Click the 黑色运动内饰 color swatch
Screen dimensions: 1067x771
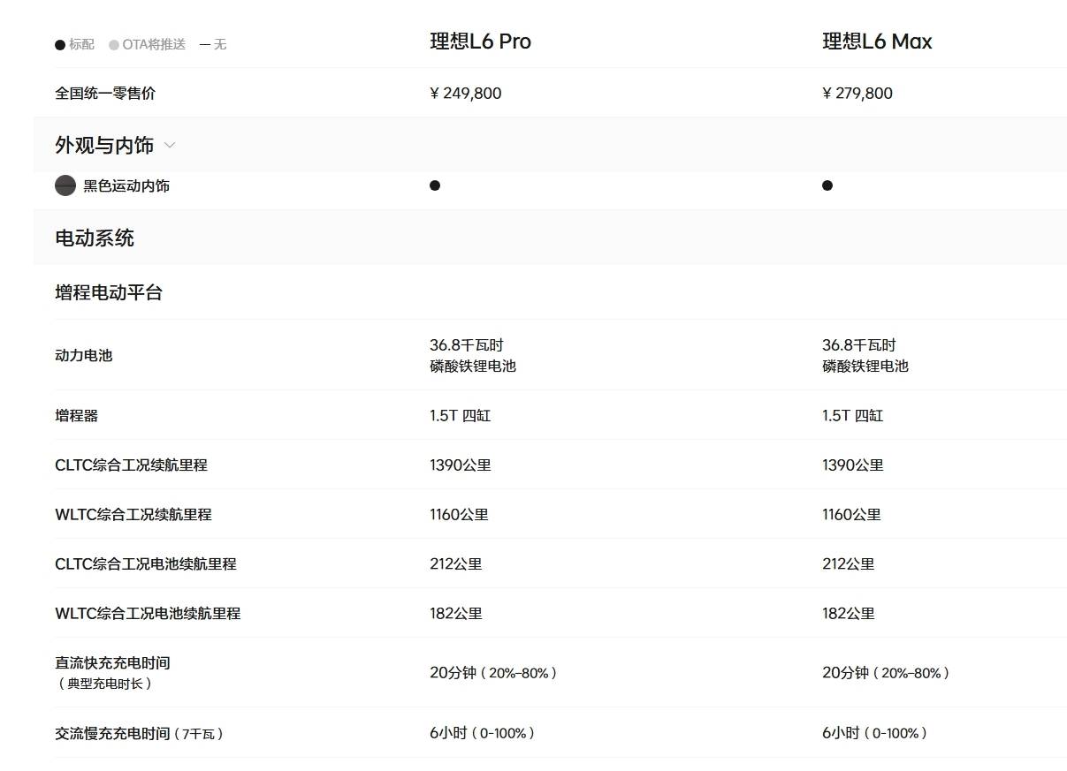[65, 185]
